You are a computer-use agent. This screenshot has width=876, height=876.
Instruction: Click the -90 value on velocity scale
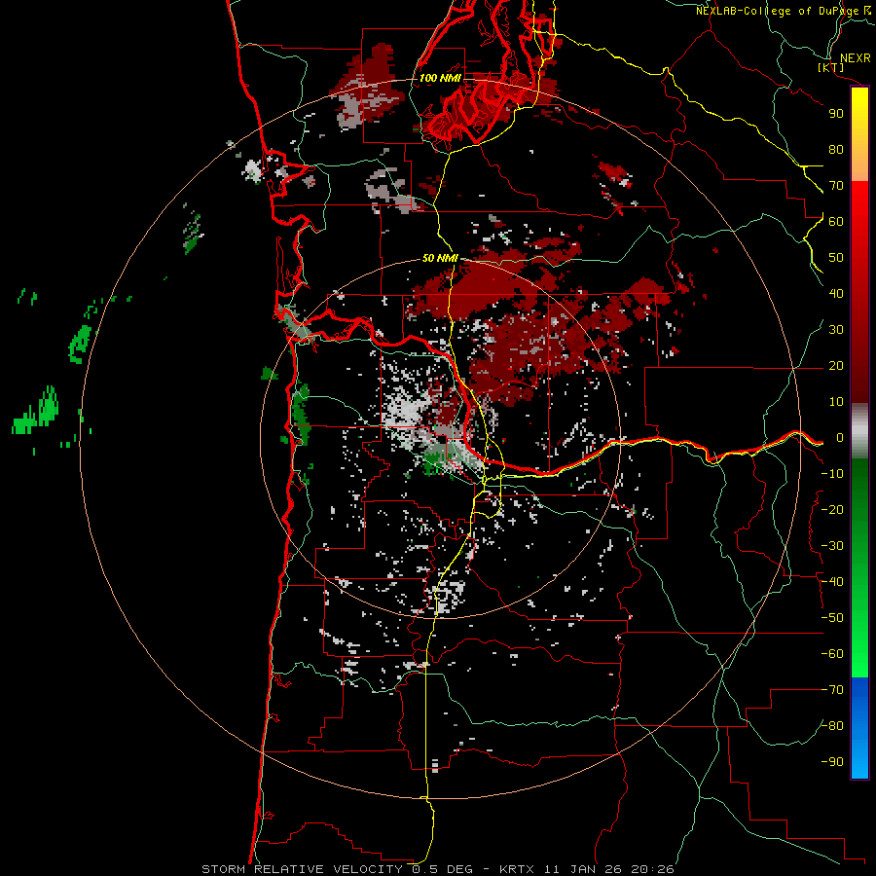(x=832, y=762)
